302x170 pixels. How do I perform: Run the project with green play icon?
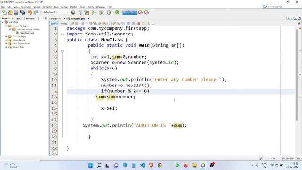pyautogui.click(x=93, y=13)
